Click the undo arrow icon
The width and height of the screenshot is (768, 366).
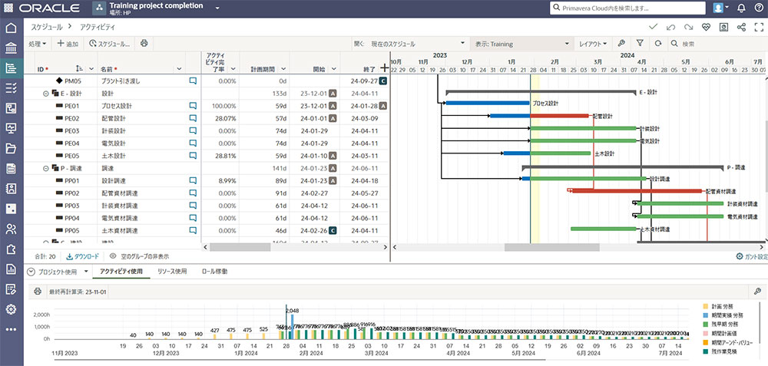point(670,27)
